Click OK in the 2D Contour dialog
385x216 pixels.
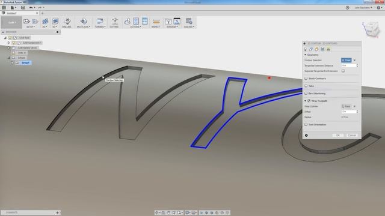point(338,135)
